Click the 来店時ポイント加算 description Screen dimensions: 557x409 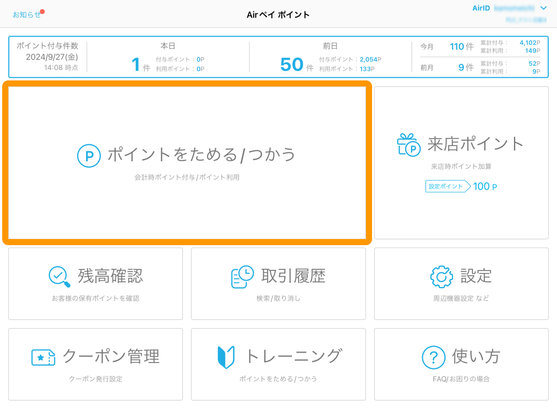pos(461,166)
